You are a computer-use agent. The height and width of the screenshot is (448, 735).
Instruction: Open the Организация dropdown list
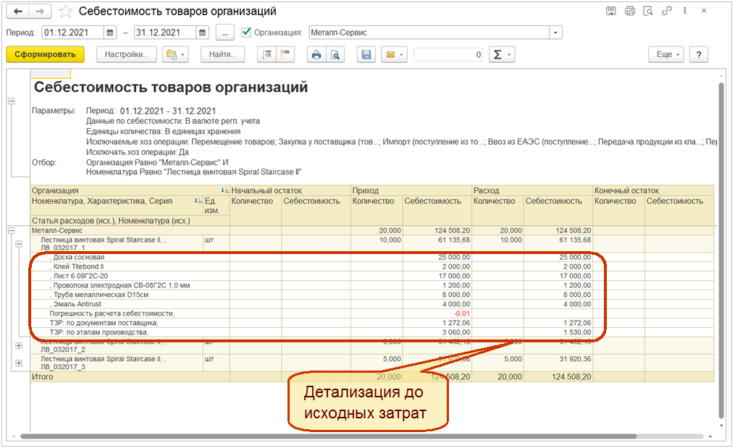tap(555, 33)
